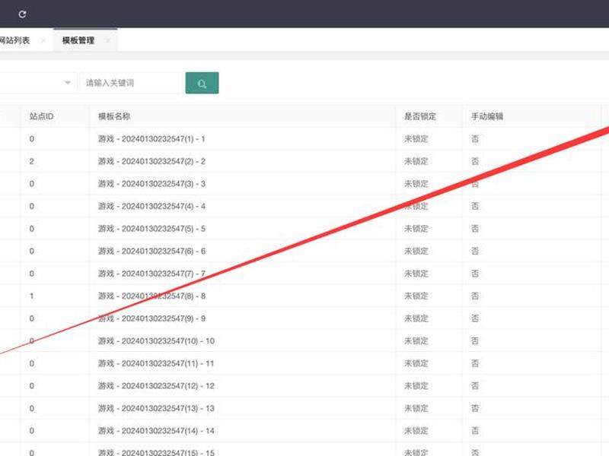The height and width of the screenshot is (456, 609).
Task: Select row 游戏 - 20240130232547(1) - 1
Action: [x=304, y=139]
